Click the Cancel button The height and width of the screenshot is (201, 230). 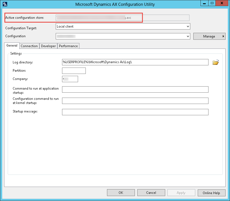[151, 192]
